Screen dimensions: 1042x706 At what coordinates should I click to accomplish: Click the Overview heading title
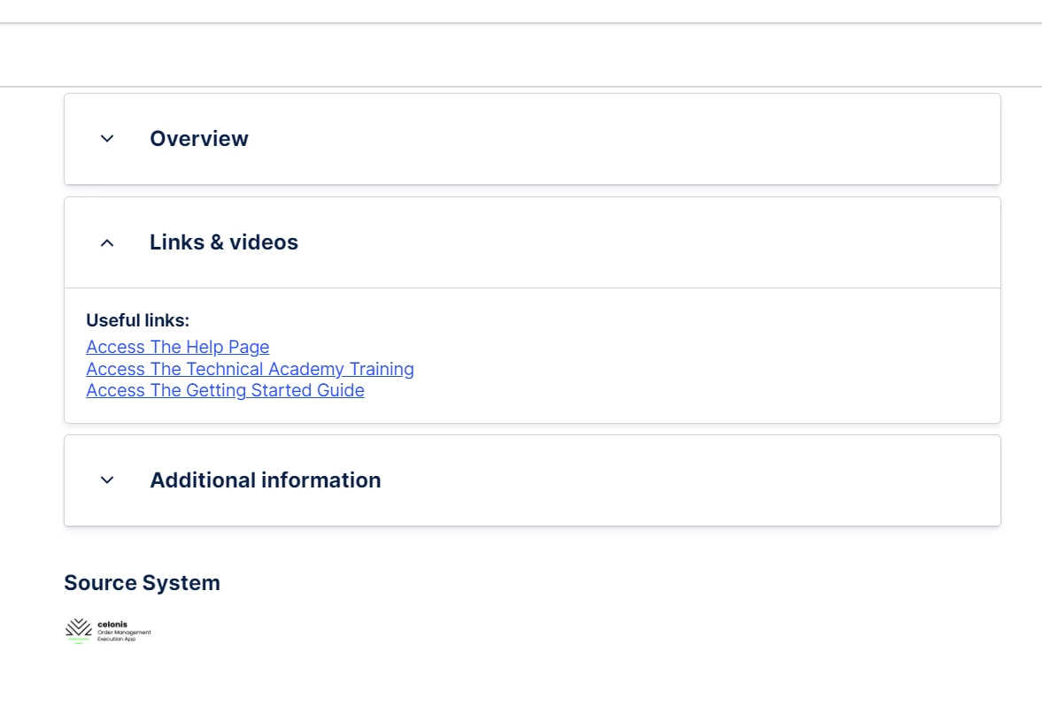pyautogui.click(x=199, y=139)
